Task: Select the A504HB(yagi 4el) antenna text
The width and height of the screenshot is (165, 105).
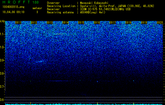Action: coord(93,12)
